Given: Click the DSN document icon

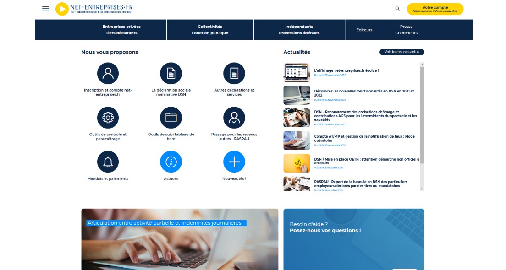Looking at the screenshot, I should coord(171,74).
